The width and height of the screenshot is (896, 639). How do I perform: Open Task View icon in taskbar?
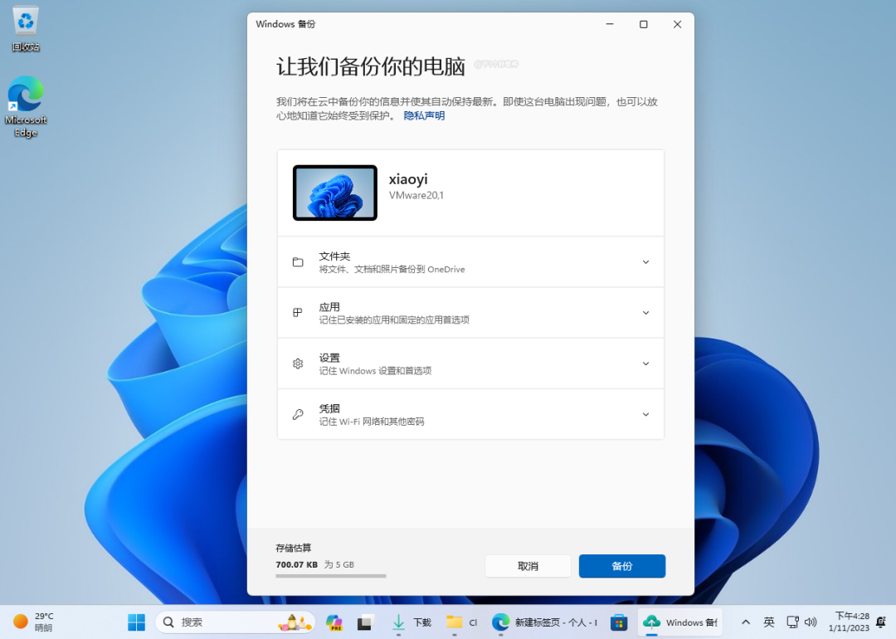click(365, 622)
